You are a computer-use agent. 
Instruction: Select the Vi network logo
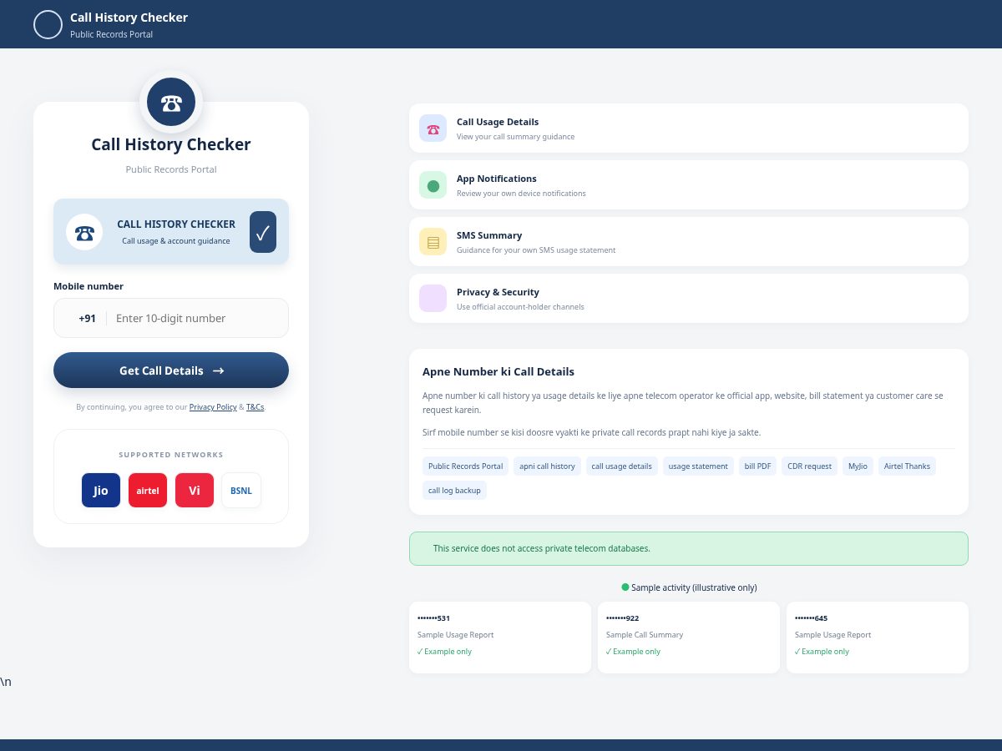195,491
